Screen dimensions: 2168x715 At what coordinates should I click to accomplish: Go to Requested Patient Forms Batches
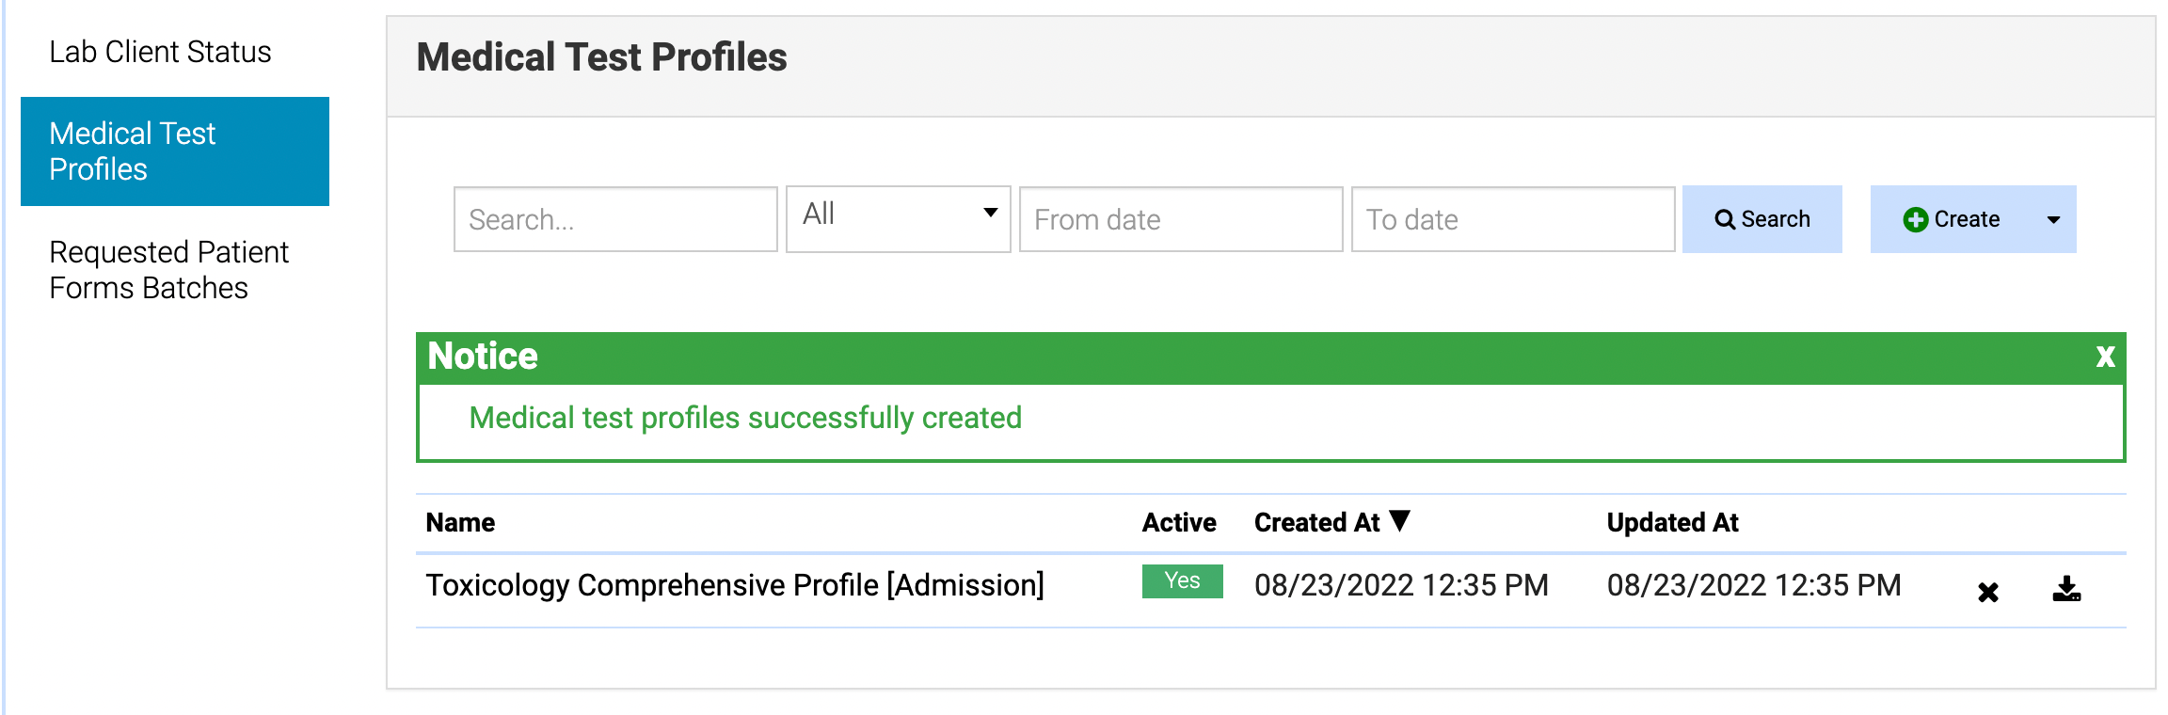click(169, 270)
